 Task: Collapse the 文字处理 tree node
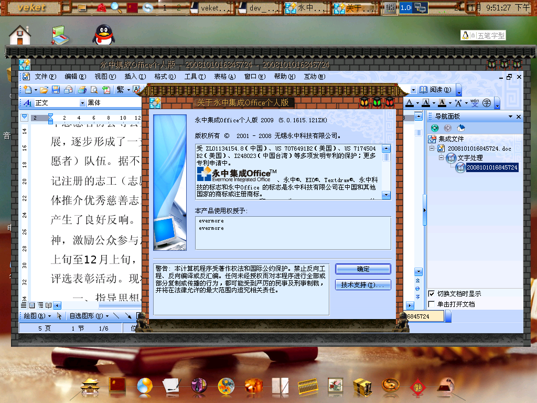coord(441,157)
